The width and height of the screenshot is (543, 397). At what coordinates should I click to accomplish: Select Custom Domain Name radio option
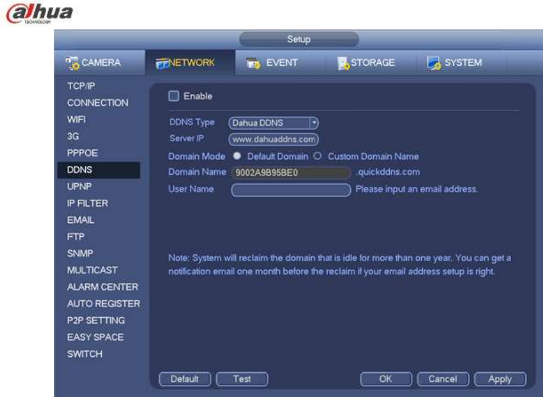point(317,156)
